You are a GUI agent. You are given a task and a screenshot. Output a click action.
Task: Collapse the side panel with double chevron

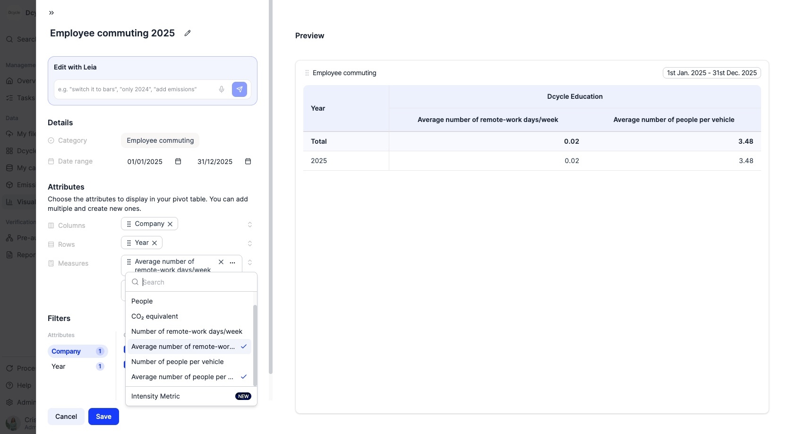point(51,13)
